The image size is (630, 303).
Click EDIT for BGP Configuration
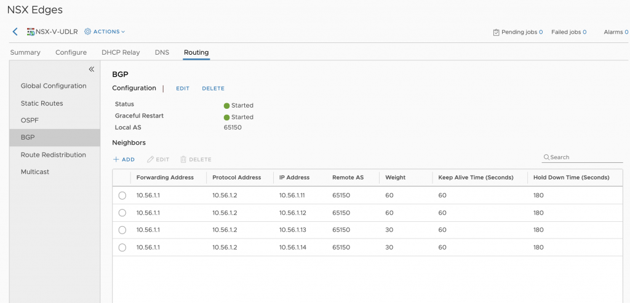[x=182, y=89]
